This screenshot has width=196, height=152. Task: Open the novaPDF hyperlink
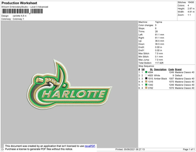pyautogui.click(x=90, y=146)
